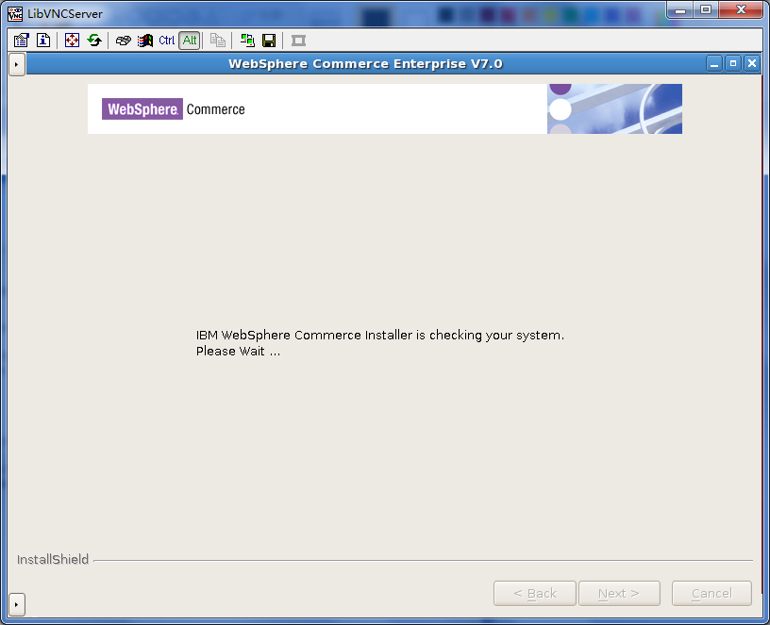Close the WebSphere Commerce installer window
This screenshot has height=625, width=770.
click(752, 64)
